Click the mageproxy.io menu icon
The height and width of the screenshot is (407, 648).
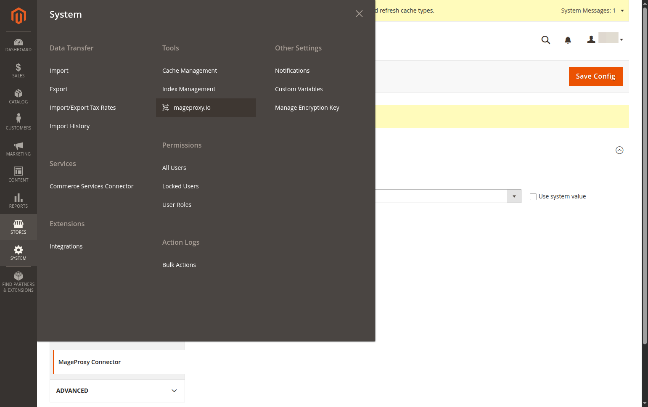pyautogui.click(x=166, y=108)
